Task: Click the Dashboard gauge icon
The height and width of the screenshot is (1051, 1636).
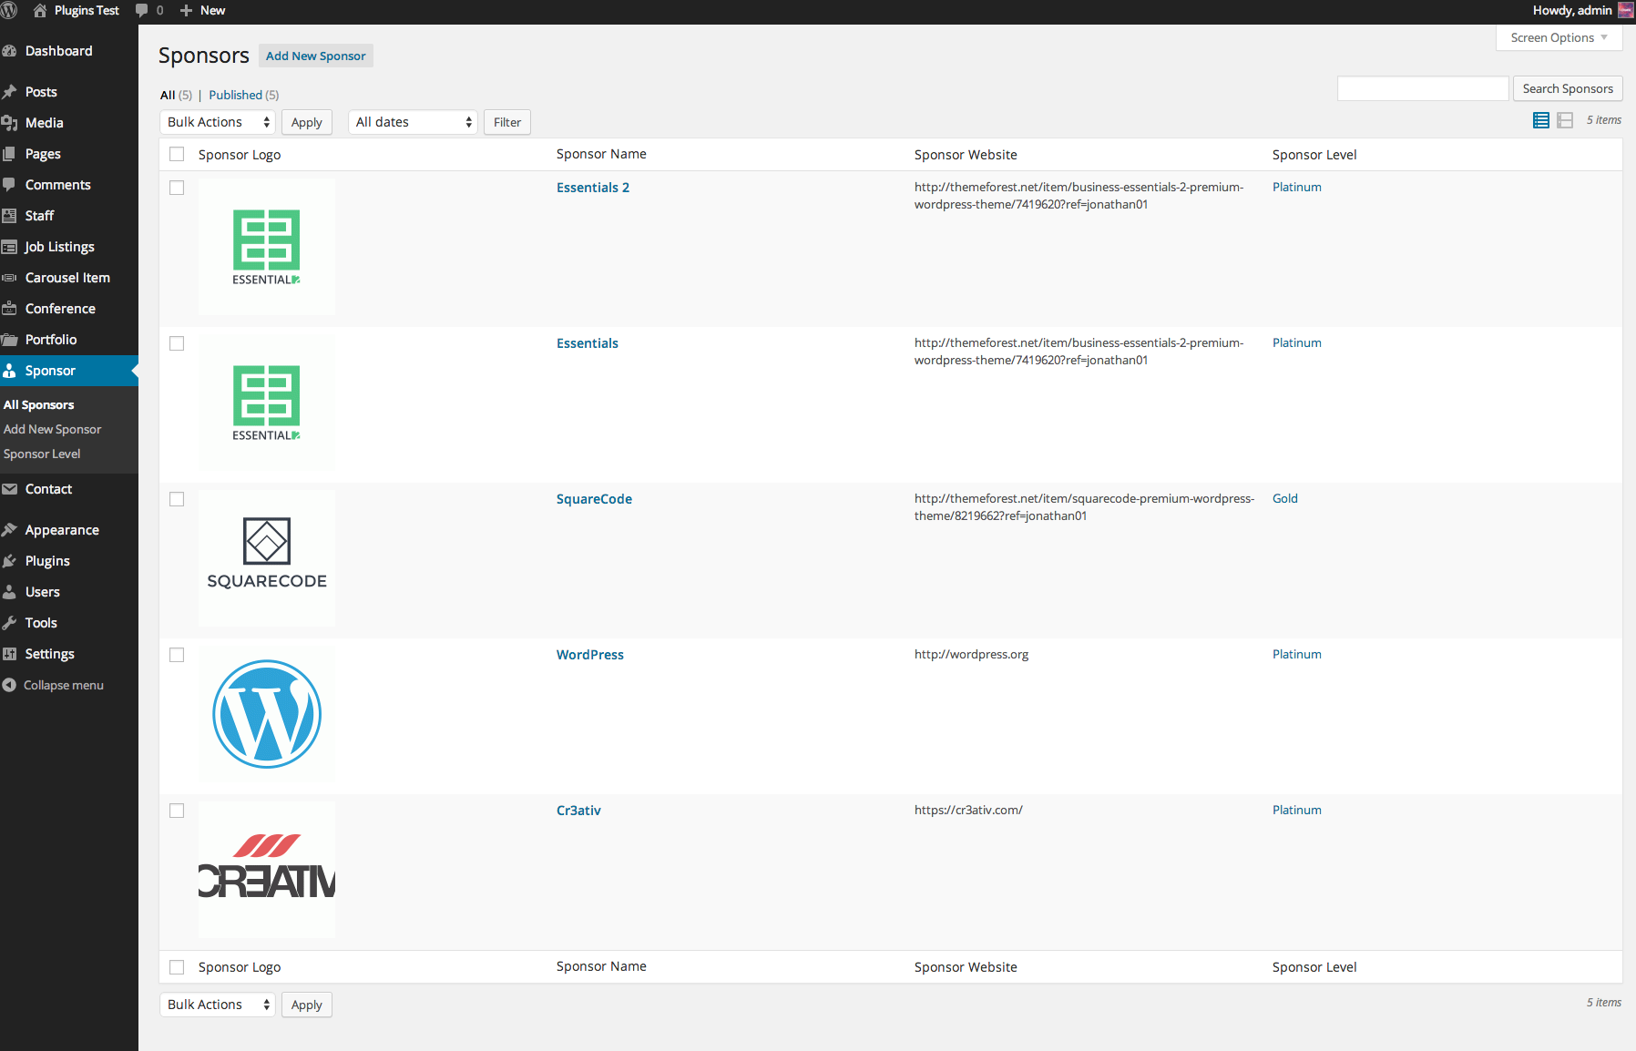Action: [10, 51]
